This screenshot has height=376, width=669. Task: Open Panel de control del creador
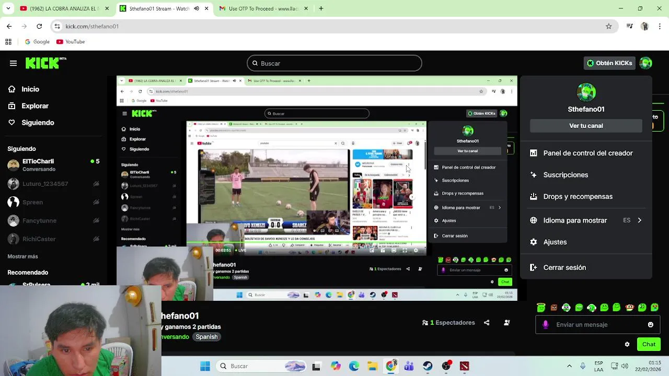(x=586, y=153)
